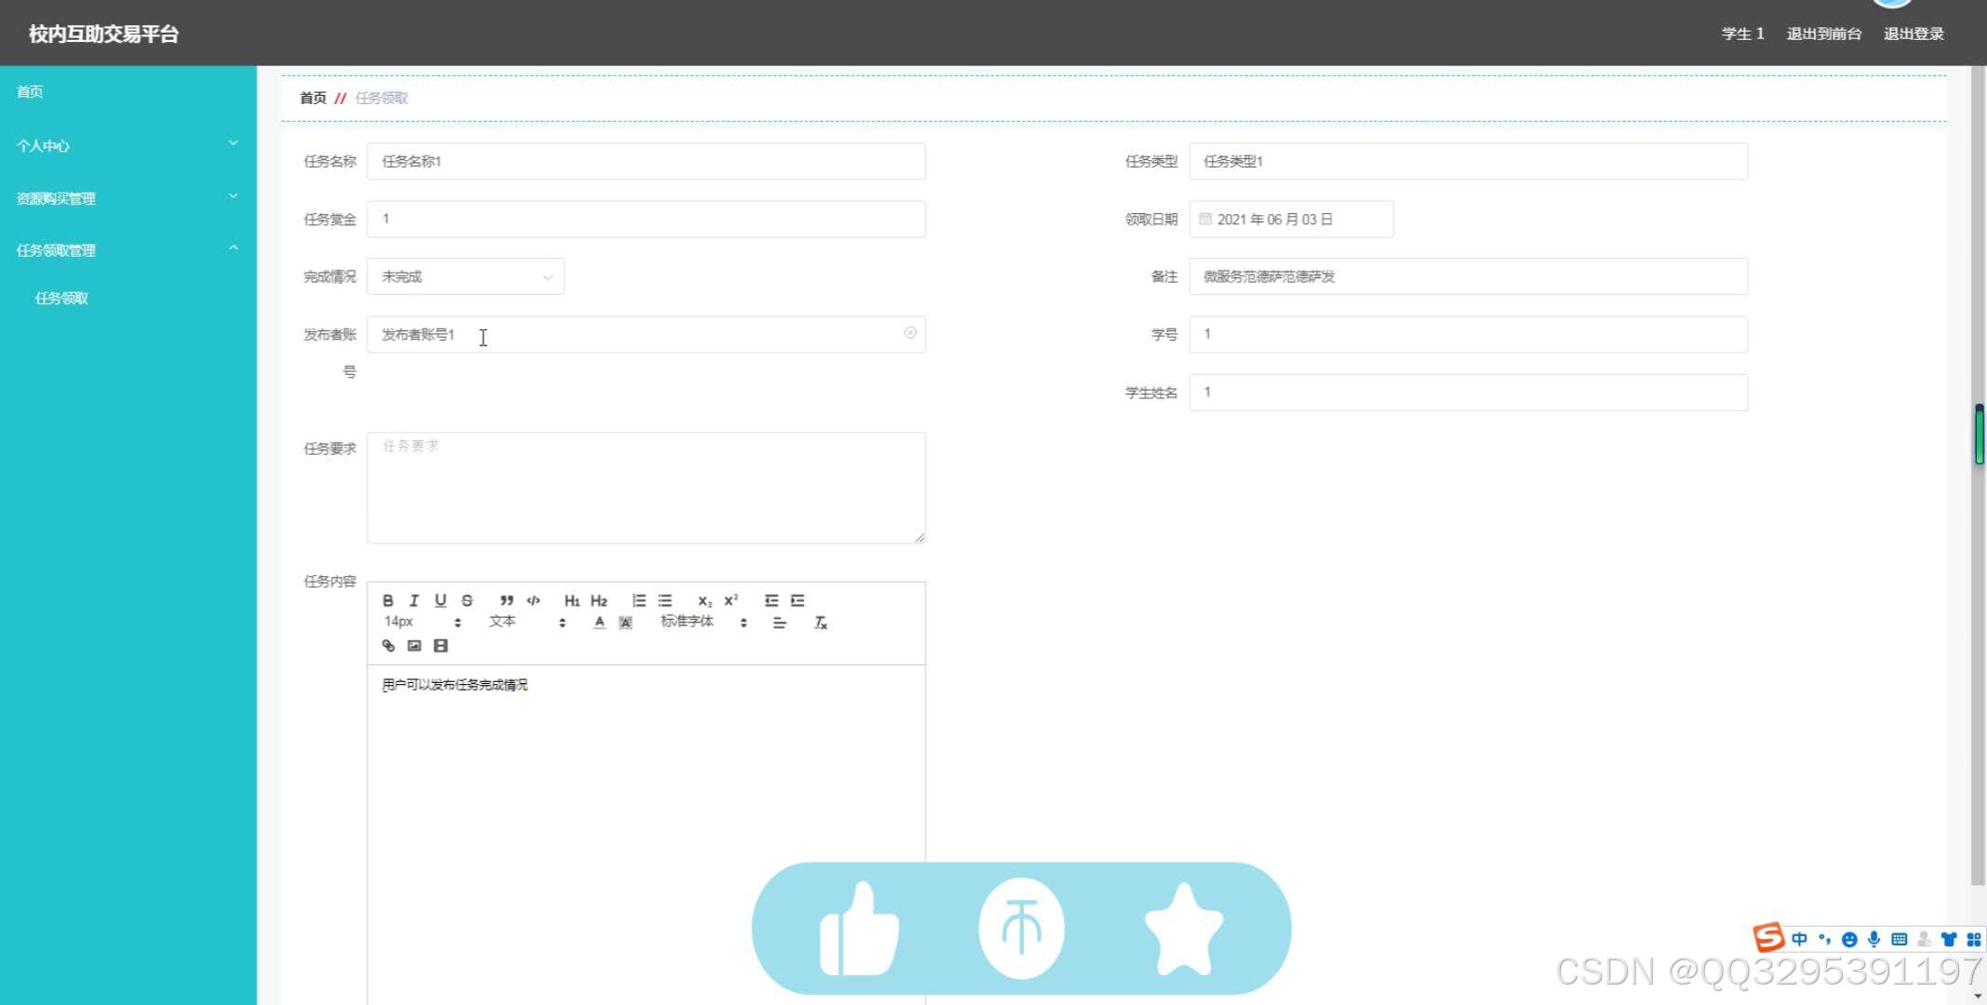
Task: Focus the 任务名称 input field
Action: coord(646,161)
